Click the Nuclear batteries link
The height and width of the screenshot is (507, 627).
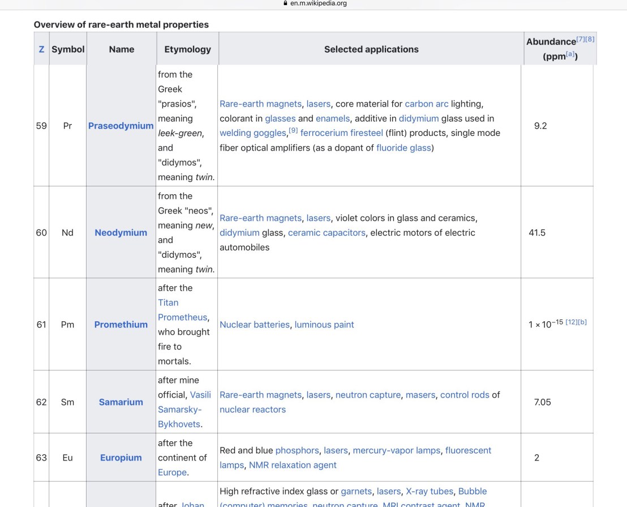tap(255, 325)
